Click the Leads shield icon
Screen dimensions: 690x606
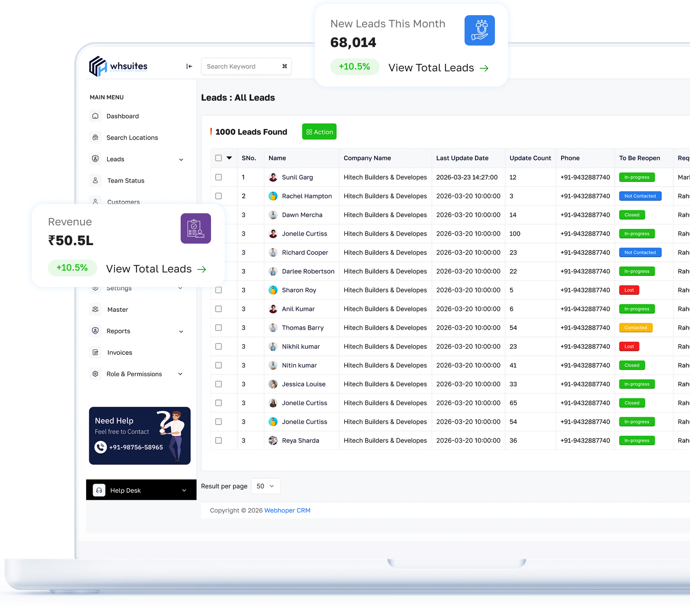point(95,159)
